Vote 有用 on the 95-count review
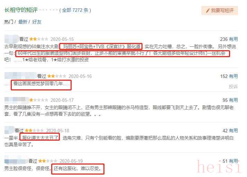 tap(233, 100)
